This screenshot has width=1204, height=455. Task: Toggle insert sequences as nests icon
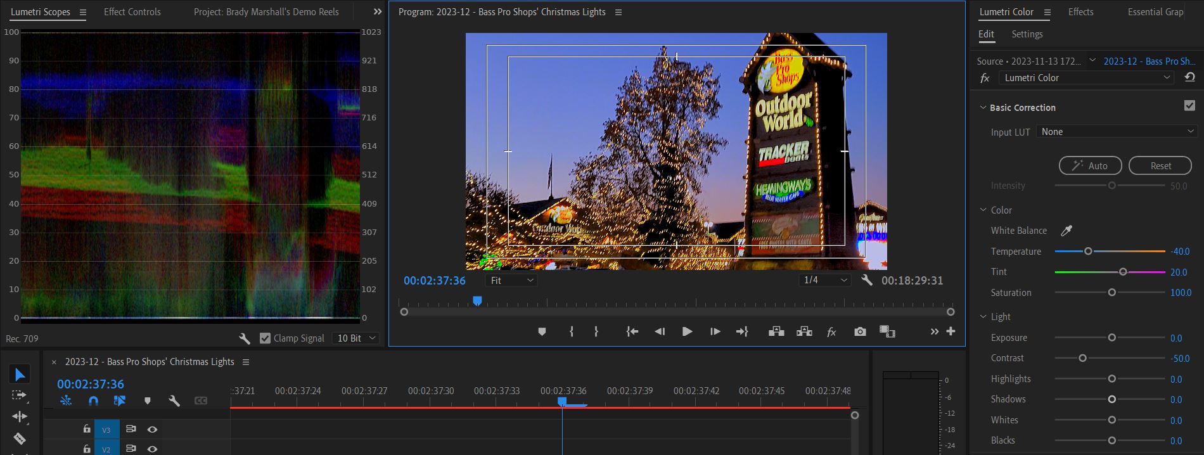pos(66,401)
